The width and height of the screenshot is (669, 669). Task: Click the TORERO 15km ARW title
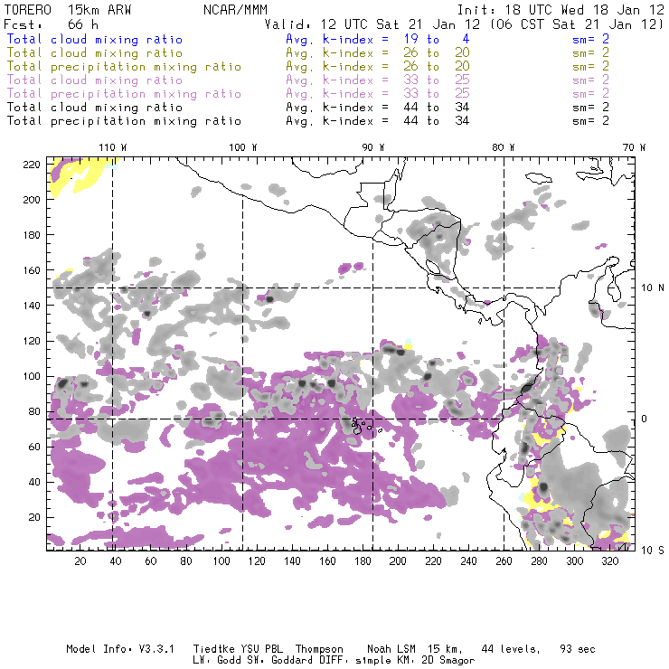(x=56, y=9)
